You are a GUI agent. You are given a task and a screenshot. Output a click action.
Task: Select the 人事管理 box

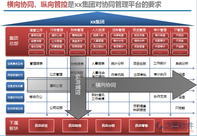[99, 41]
